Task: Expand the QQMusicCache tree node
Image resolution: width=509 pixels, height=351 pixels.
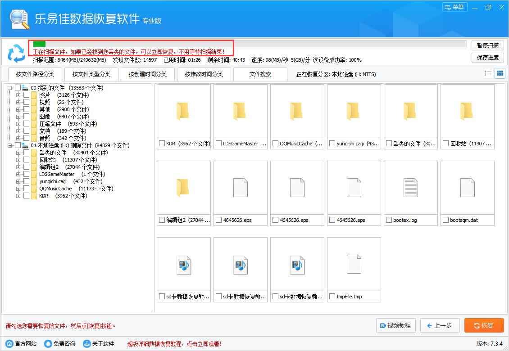Action: point(18,189)
